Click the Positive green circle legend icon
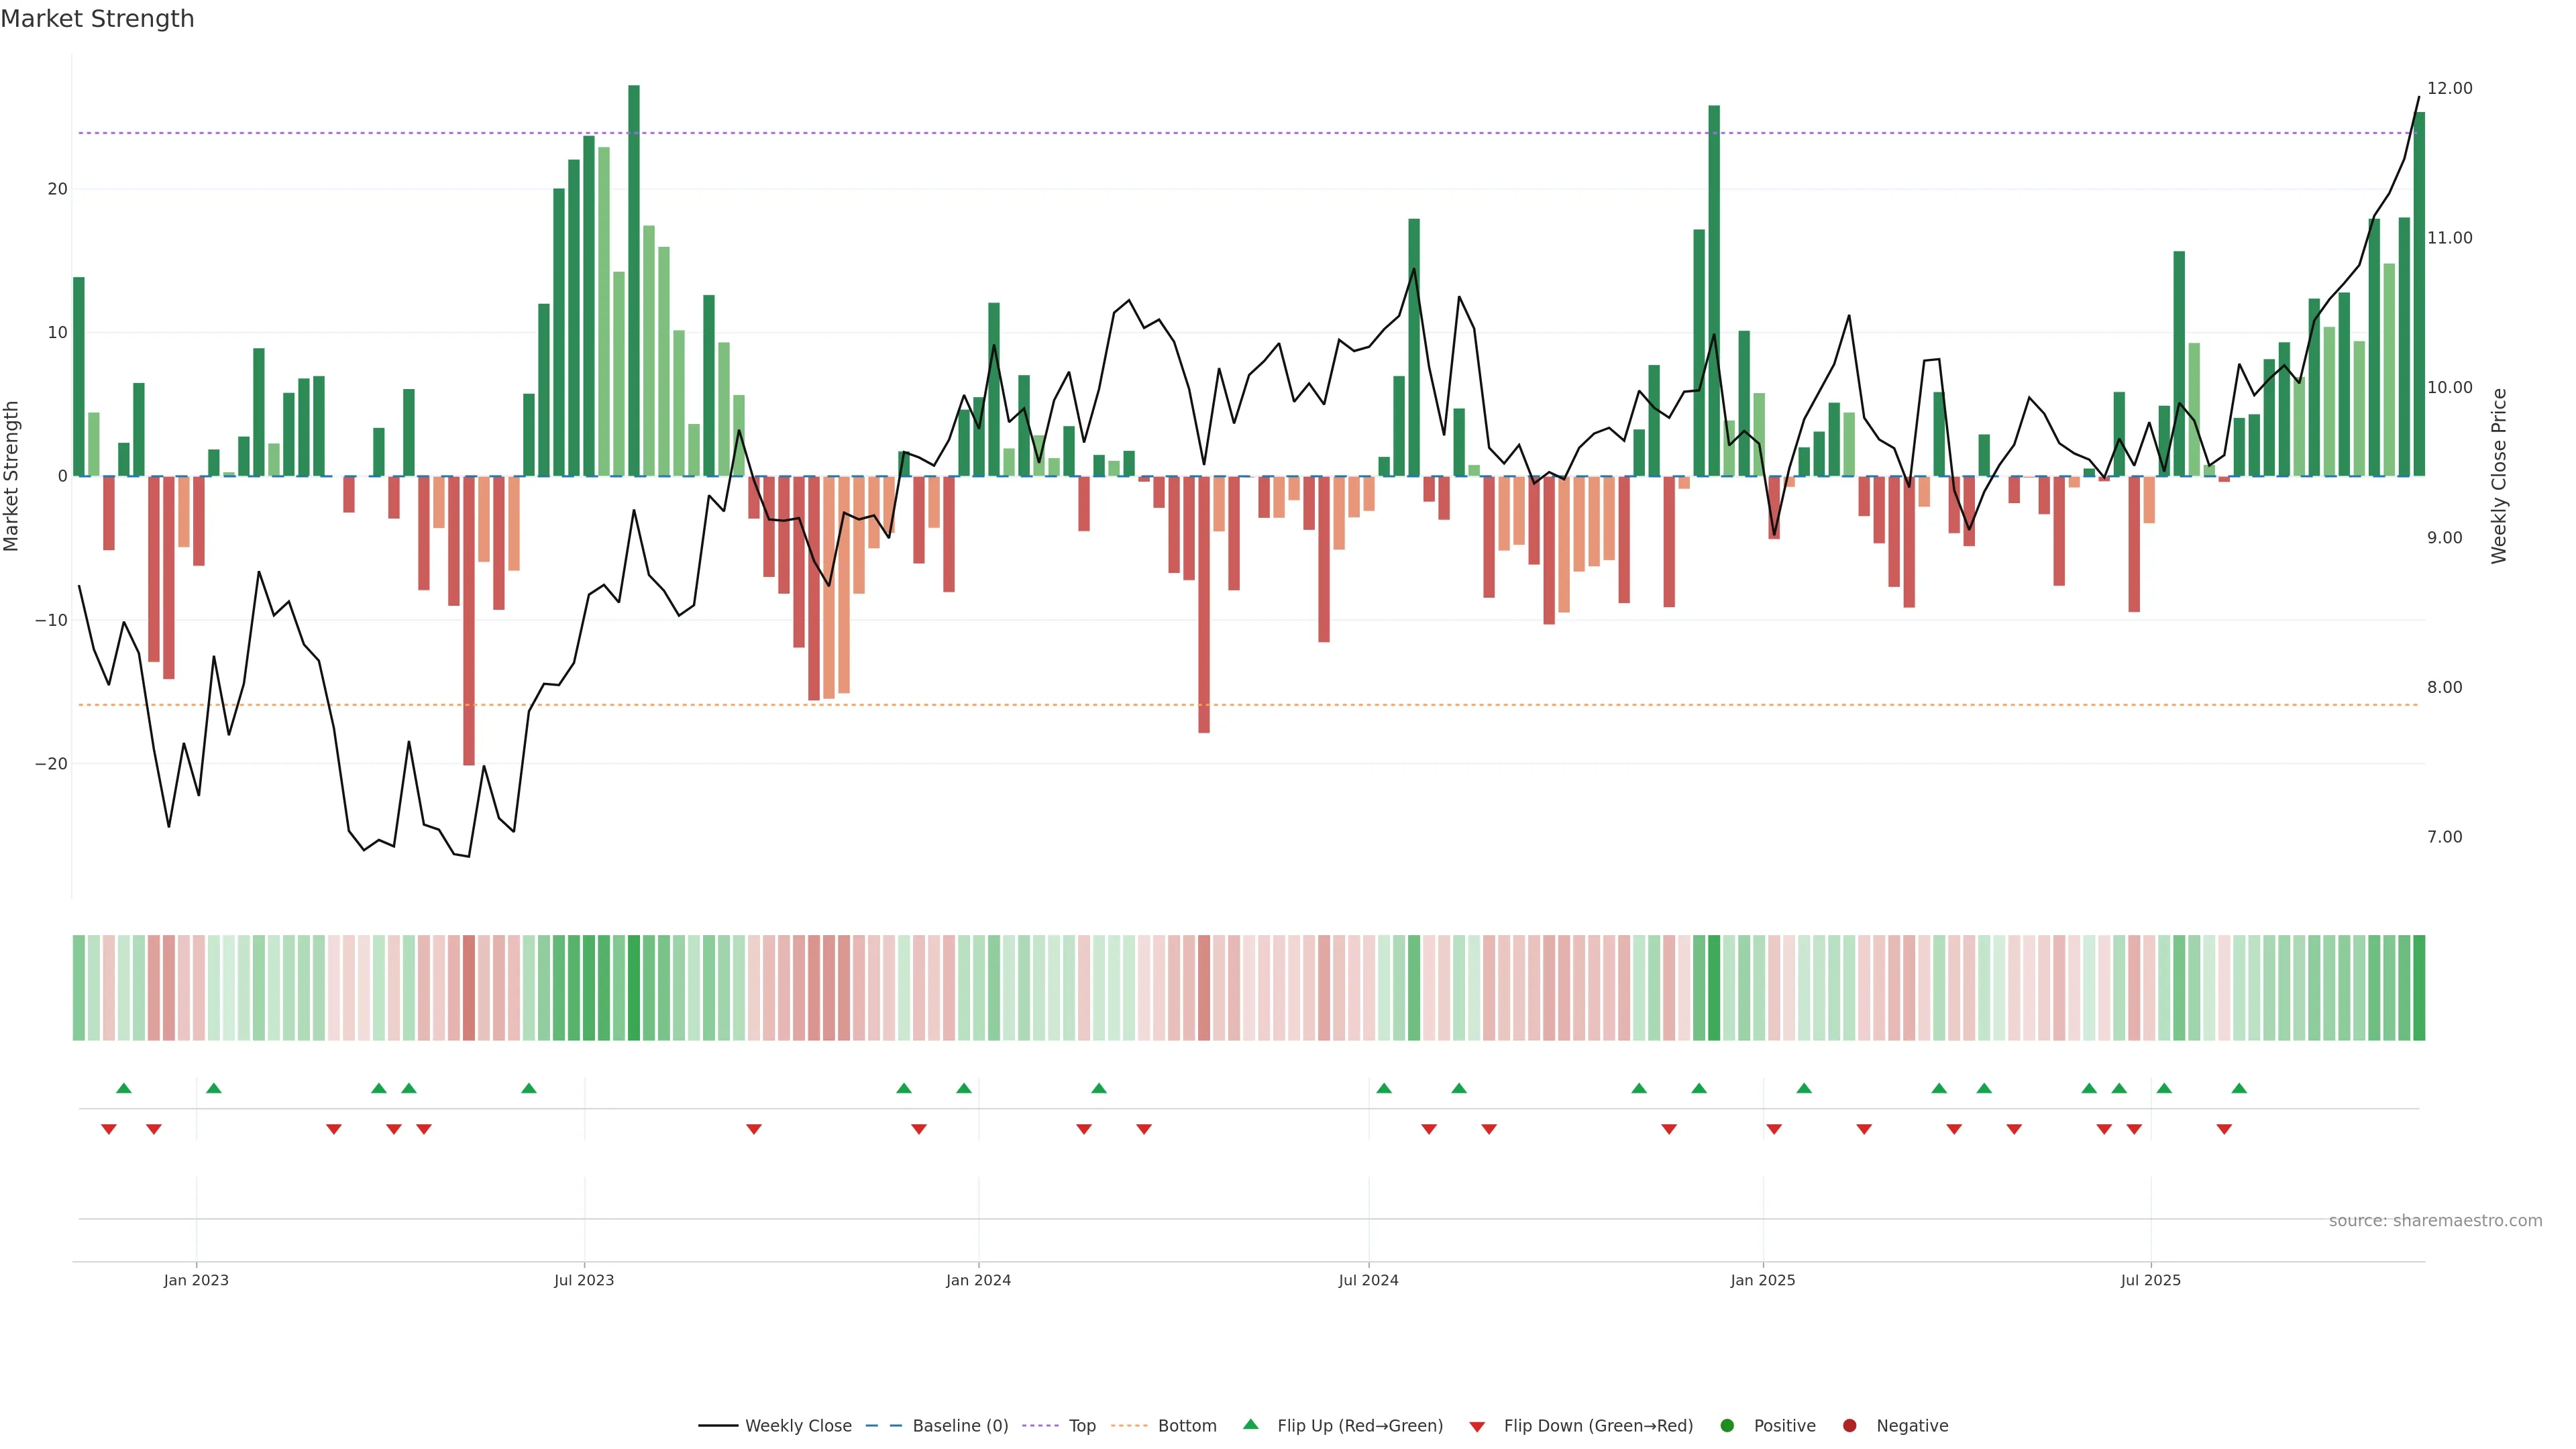 pos(1727,1426)
